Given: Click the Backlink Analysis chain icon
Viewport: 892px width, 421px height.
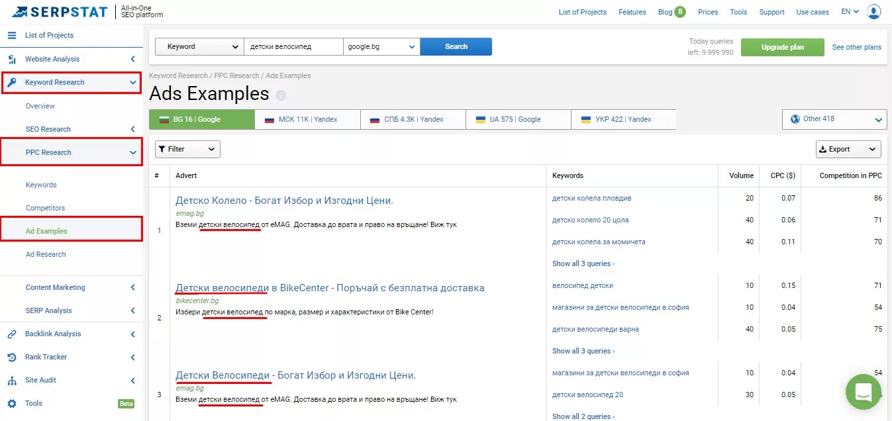Looking at the screenshot, I should pos(12,334).
